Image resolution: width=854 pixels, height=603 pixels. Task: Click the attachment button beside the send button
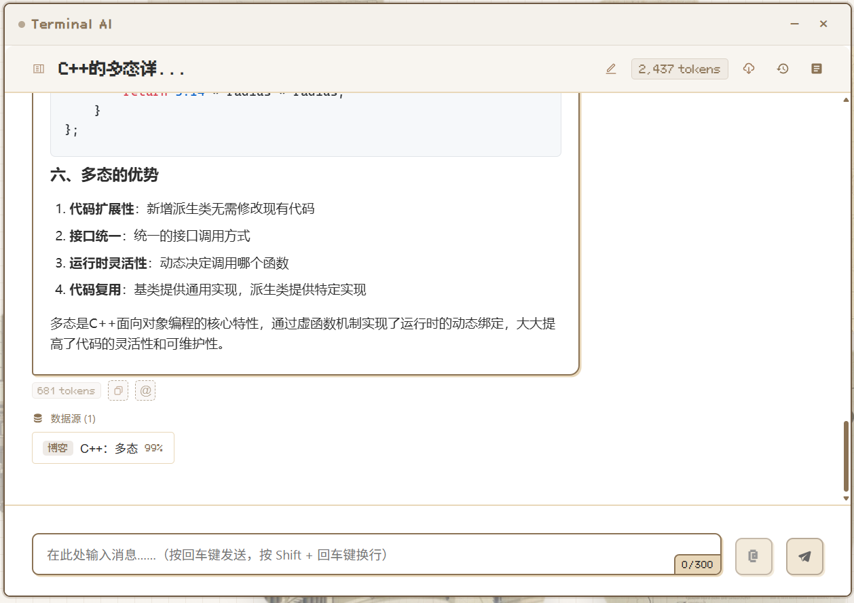[x=754, y=556]
